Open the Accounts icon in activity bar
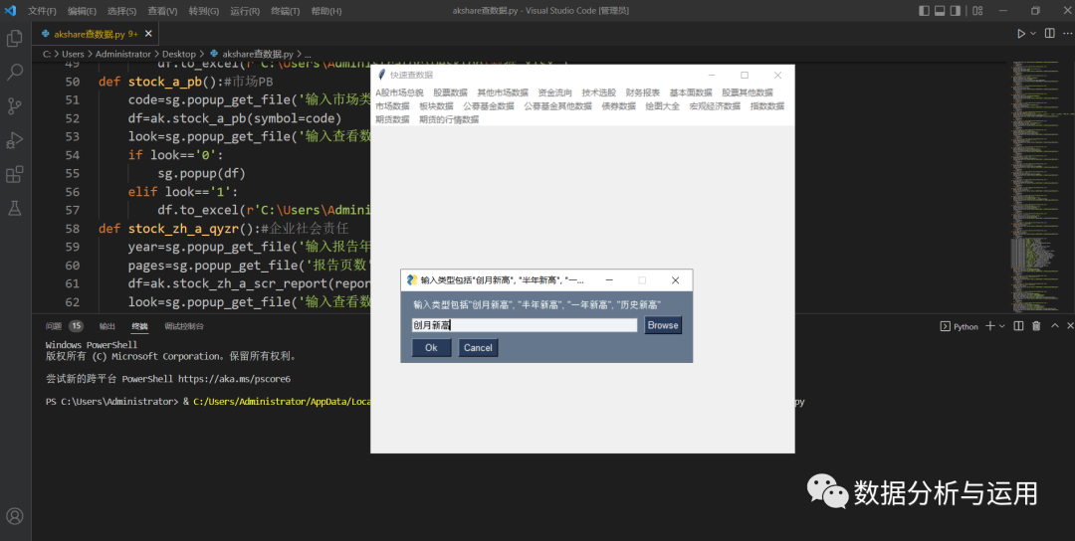 pos(14,516)
